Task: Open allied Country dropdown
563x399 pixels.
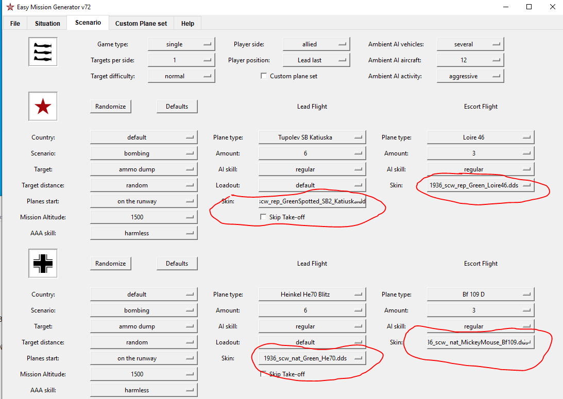Action: coord(144,137)
